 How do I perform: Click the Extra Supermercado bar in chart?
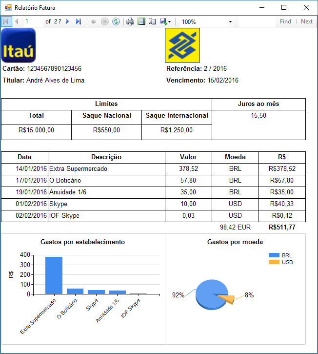54,275
